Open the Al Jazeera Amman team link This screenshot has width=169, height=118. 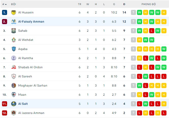coord(31,113)
